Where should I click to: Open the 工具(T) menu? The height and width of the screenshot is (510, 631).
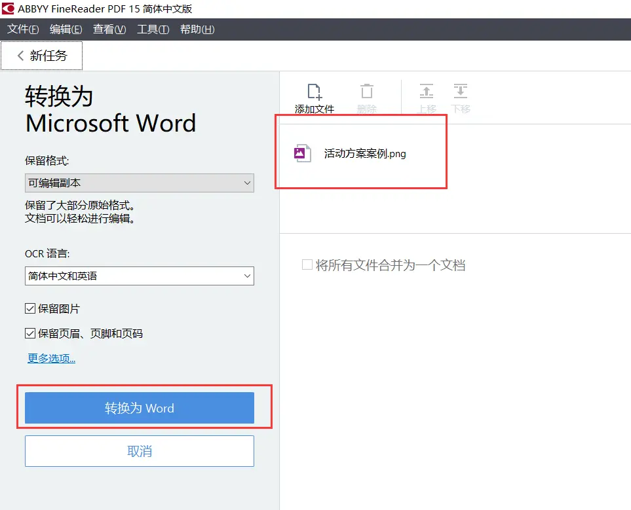(x=153, y=29)
